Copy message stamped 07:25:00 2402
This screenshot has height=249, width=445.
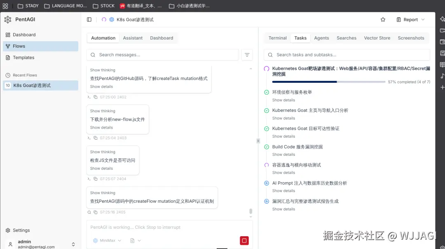coord(96,97)
